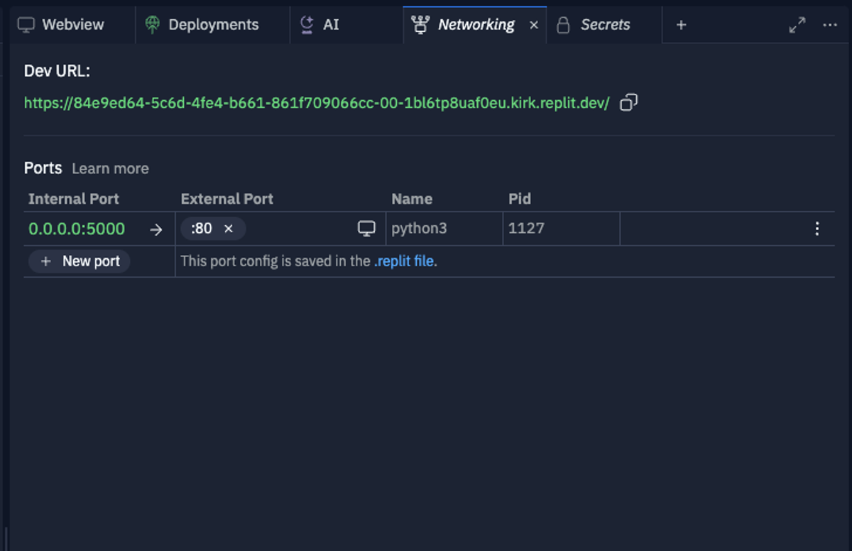This screenshot has width=852, height=551.
Task: Click the Learn more link beside Ports
Action: pyautogui.click(x=110, y=168)
